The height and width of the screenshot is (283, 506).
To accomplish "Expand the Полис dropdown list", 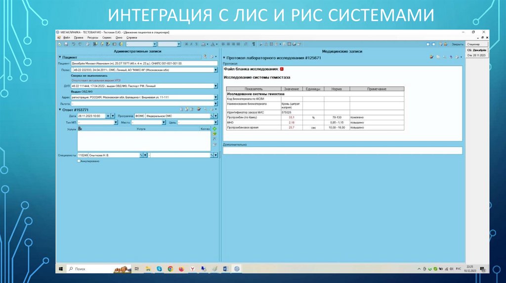I will click(x=215, y=70).
